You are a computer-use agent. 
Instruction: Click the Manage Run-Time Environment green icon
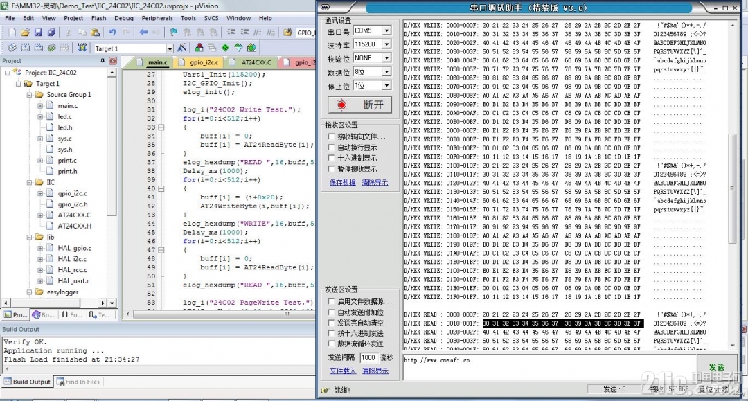pyautogui.click(x=225, y=48)
